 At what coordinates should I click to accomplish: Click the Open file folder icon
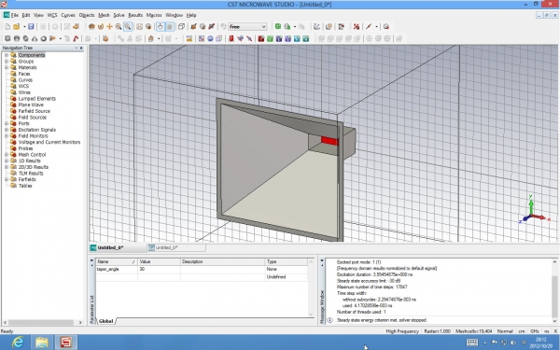17,27
